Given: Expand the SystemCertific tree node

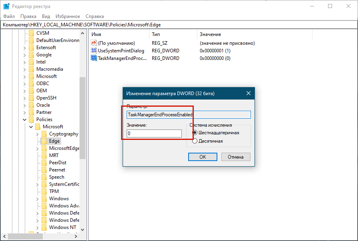Looking at the screenshot, I should tap(38, 185).
